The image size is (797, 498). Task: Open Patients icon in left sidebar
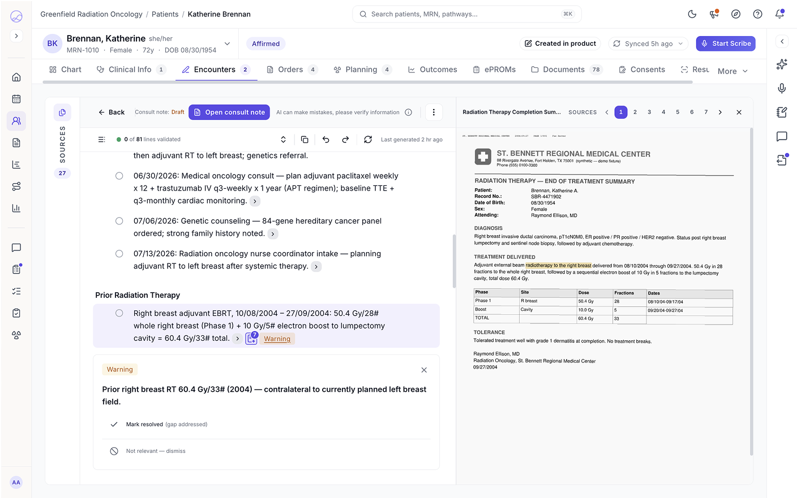point(16,121)
